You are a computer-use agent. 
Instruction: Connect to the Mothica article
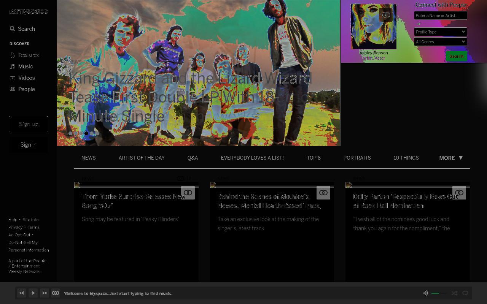click(323, 193)
